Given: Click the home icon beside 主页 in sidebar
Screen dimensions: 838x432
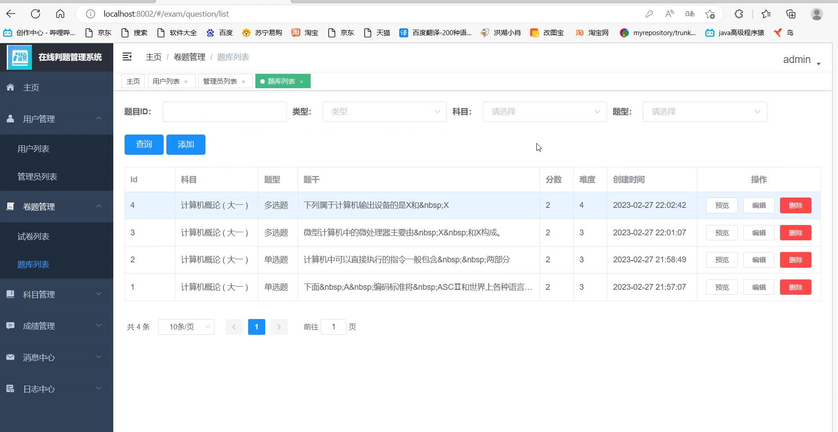Looking at the screenshot, I should coord(11,87).
